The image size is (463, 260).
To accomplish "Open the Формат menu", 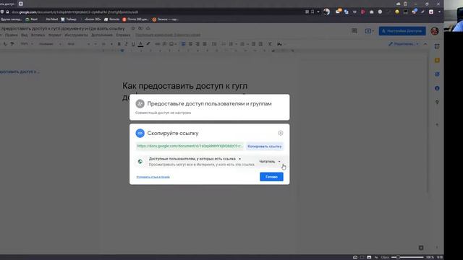I will [x=55, y=35].
